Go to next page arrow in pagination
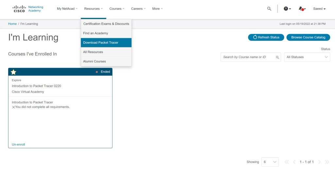 [319, 162]
